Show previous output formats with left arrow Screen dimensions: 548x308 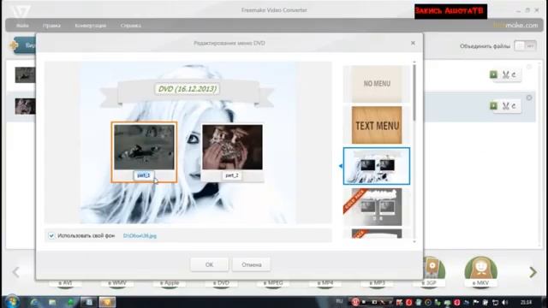pos(15,272)
